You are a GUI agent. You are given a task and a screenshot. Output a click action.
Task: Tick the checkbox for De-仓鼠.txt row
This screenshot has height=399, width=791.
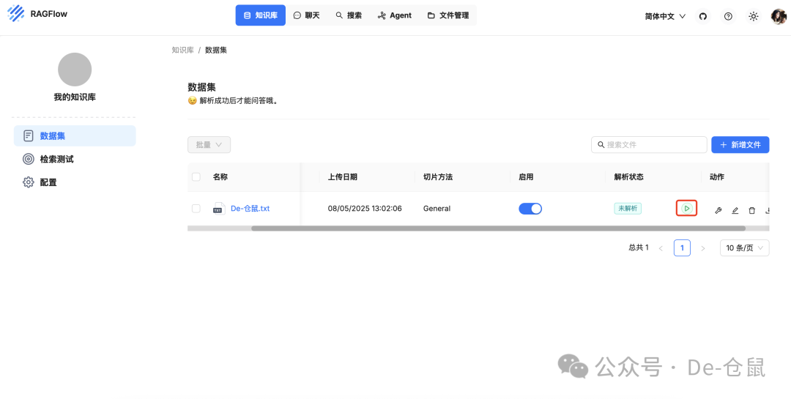196,209
